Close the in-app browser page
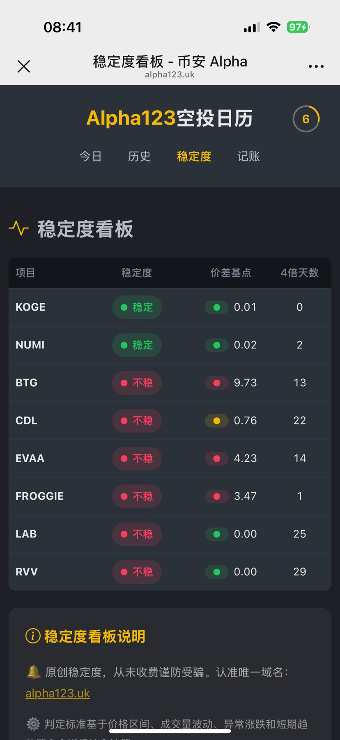The width and height of the screenshot is (340, 740). pos(24,66)
